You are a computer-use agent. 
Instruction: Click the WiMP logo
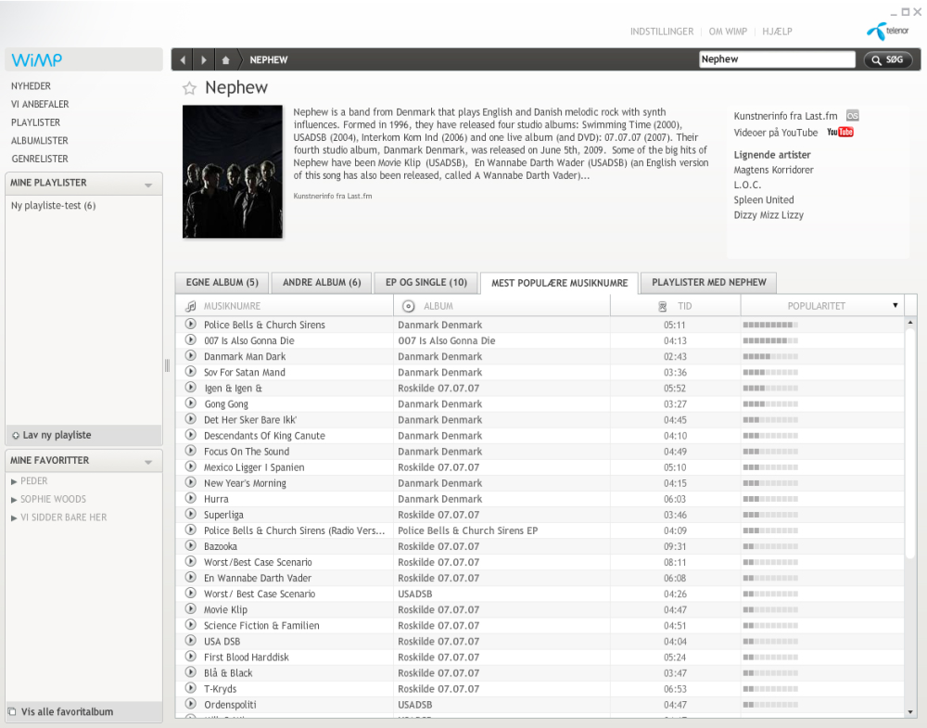point(37,59)
